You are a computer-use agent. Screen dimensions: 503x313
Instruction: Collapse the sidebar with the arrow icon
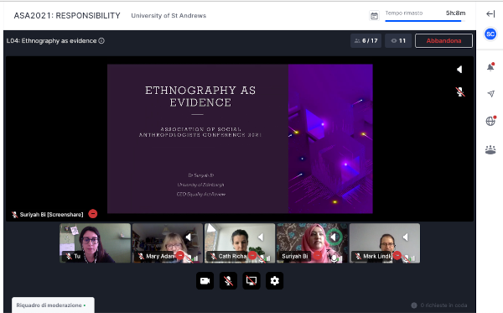[x=490, y=13]
